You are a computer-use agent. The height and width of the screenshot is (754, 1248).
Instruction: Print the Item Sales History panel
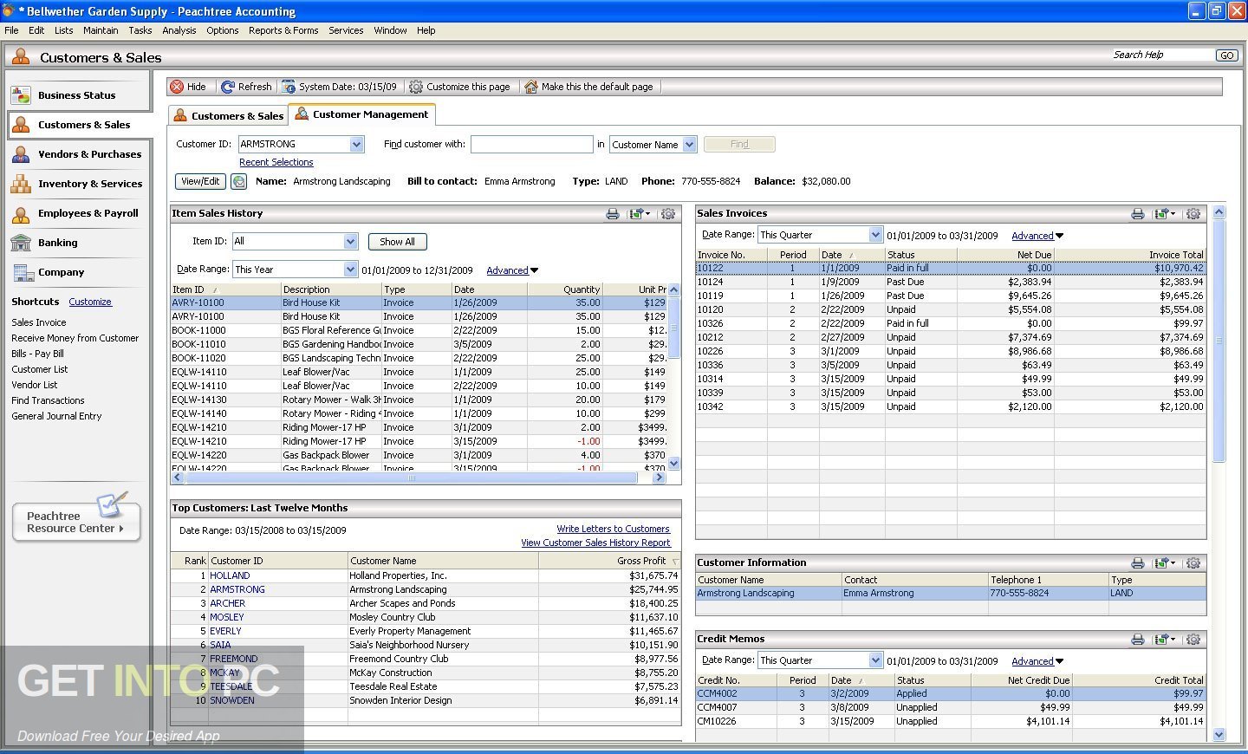613,214
